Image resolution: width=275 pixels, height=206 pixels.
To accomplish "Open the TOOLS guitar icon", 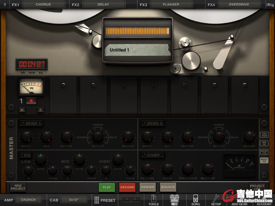I will 153,200.
